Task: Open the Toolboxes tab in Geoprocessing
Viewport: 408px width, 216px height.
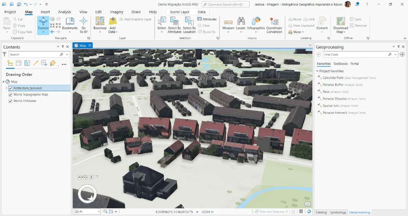Action: [340, 64]
